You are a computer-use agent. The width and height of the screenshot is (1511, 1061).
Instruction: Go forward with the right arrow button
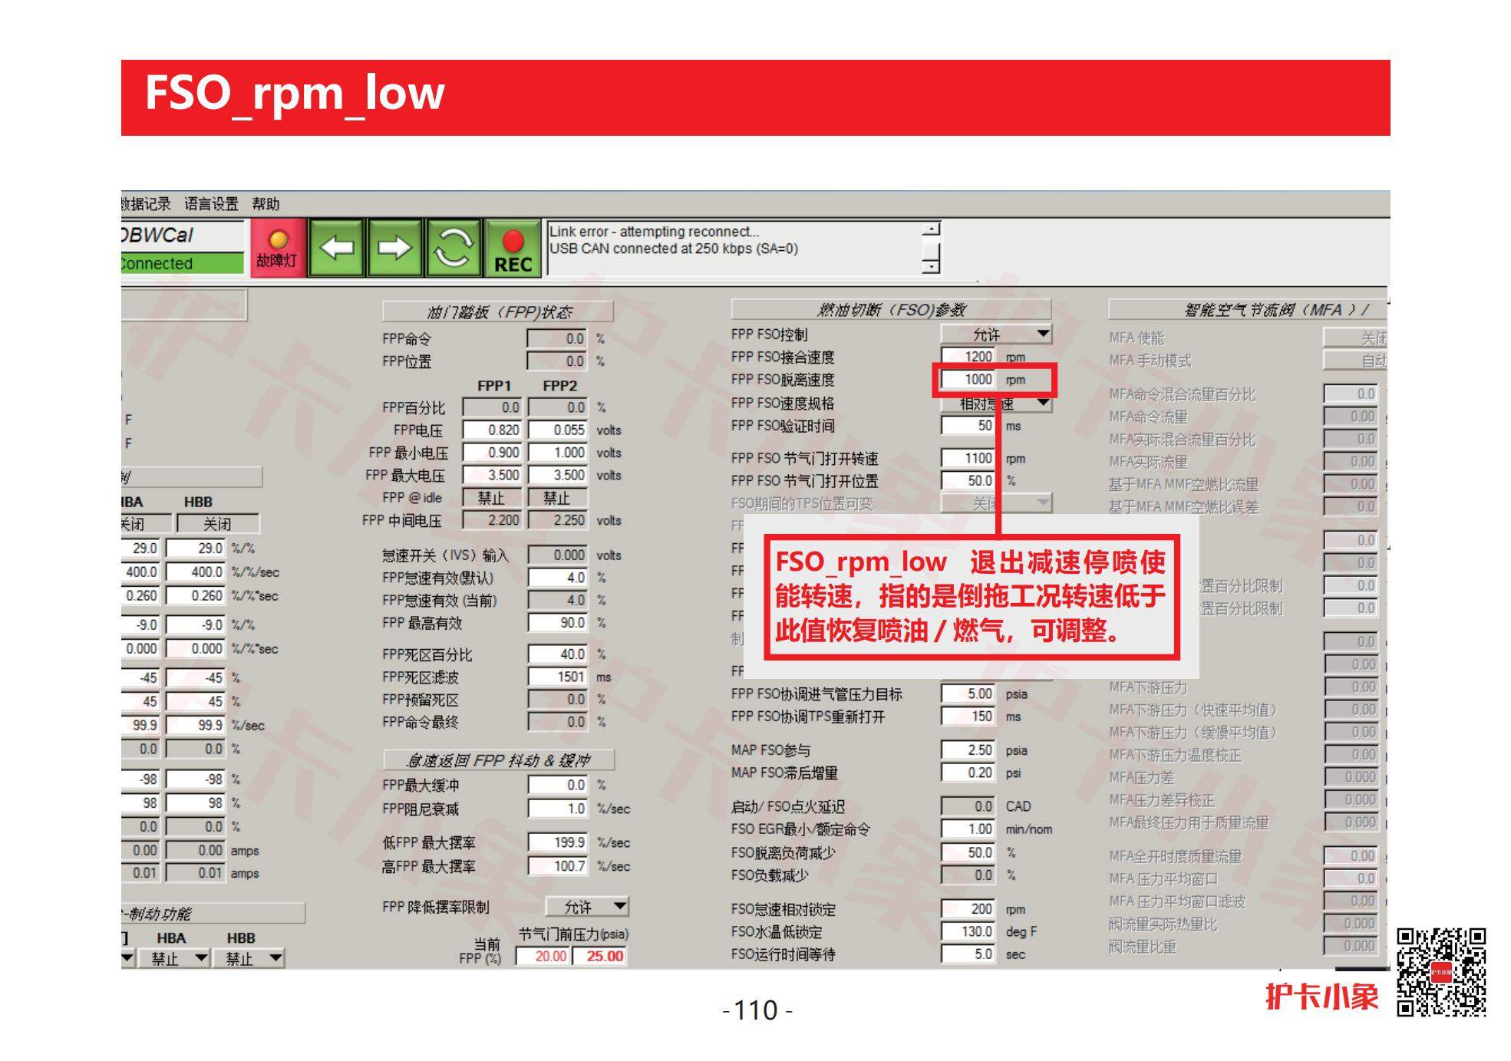click(394, 248)
